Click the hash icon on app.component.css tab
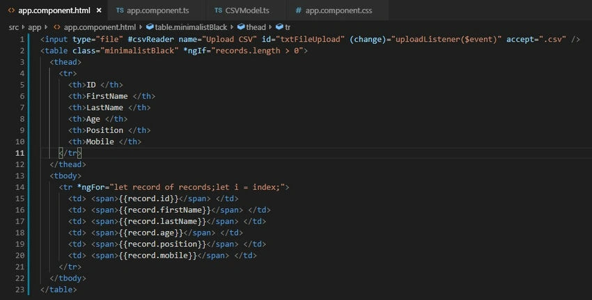This screenshot has height=300, width=592. (298, 10)
